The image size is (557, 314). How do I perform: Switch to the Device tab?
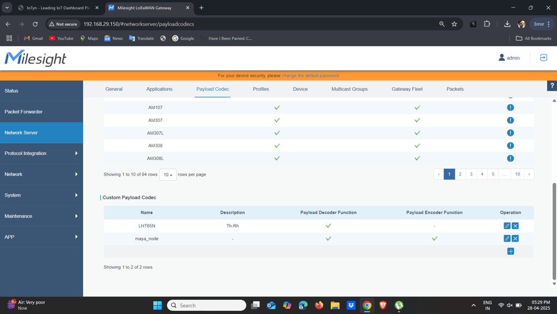point(300,89)
